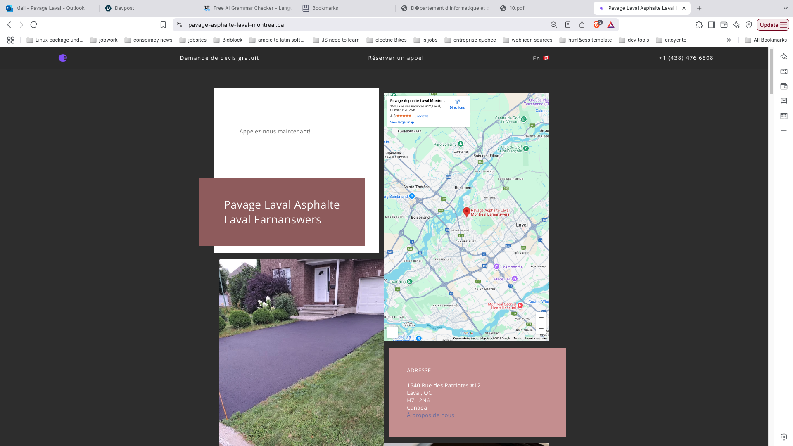Open reader mode icon in address bar
793x446 pixels.
click(568, 25)
